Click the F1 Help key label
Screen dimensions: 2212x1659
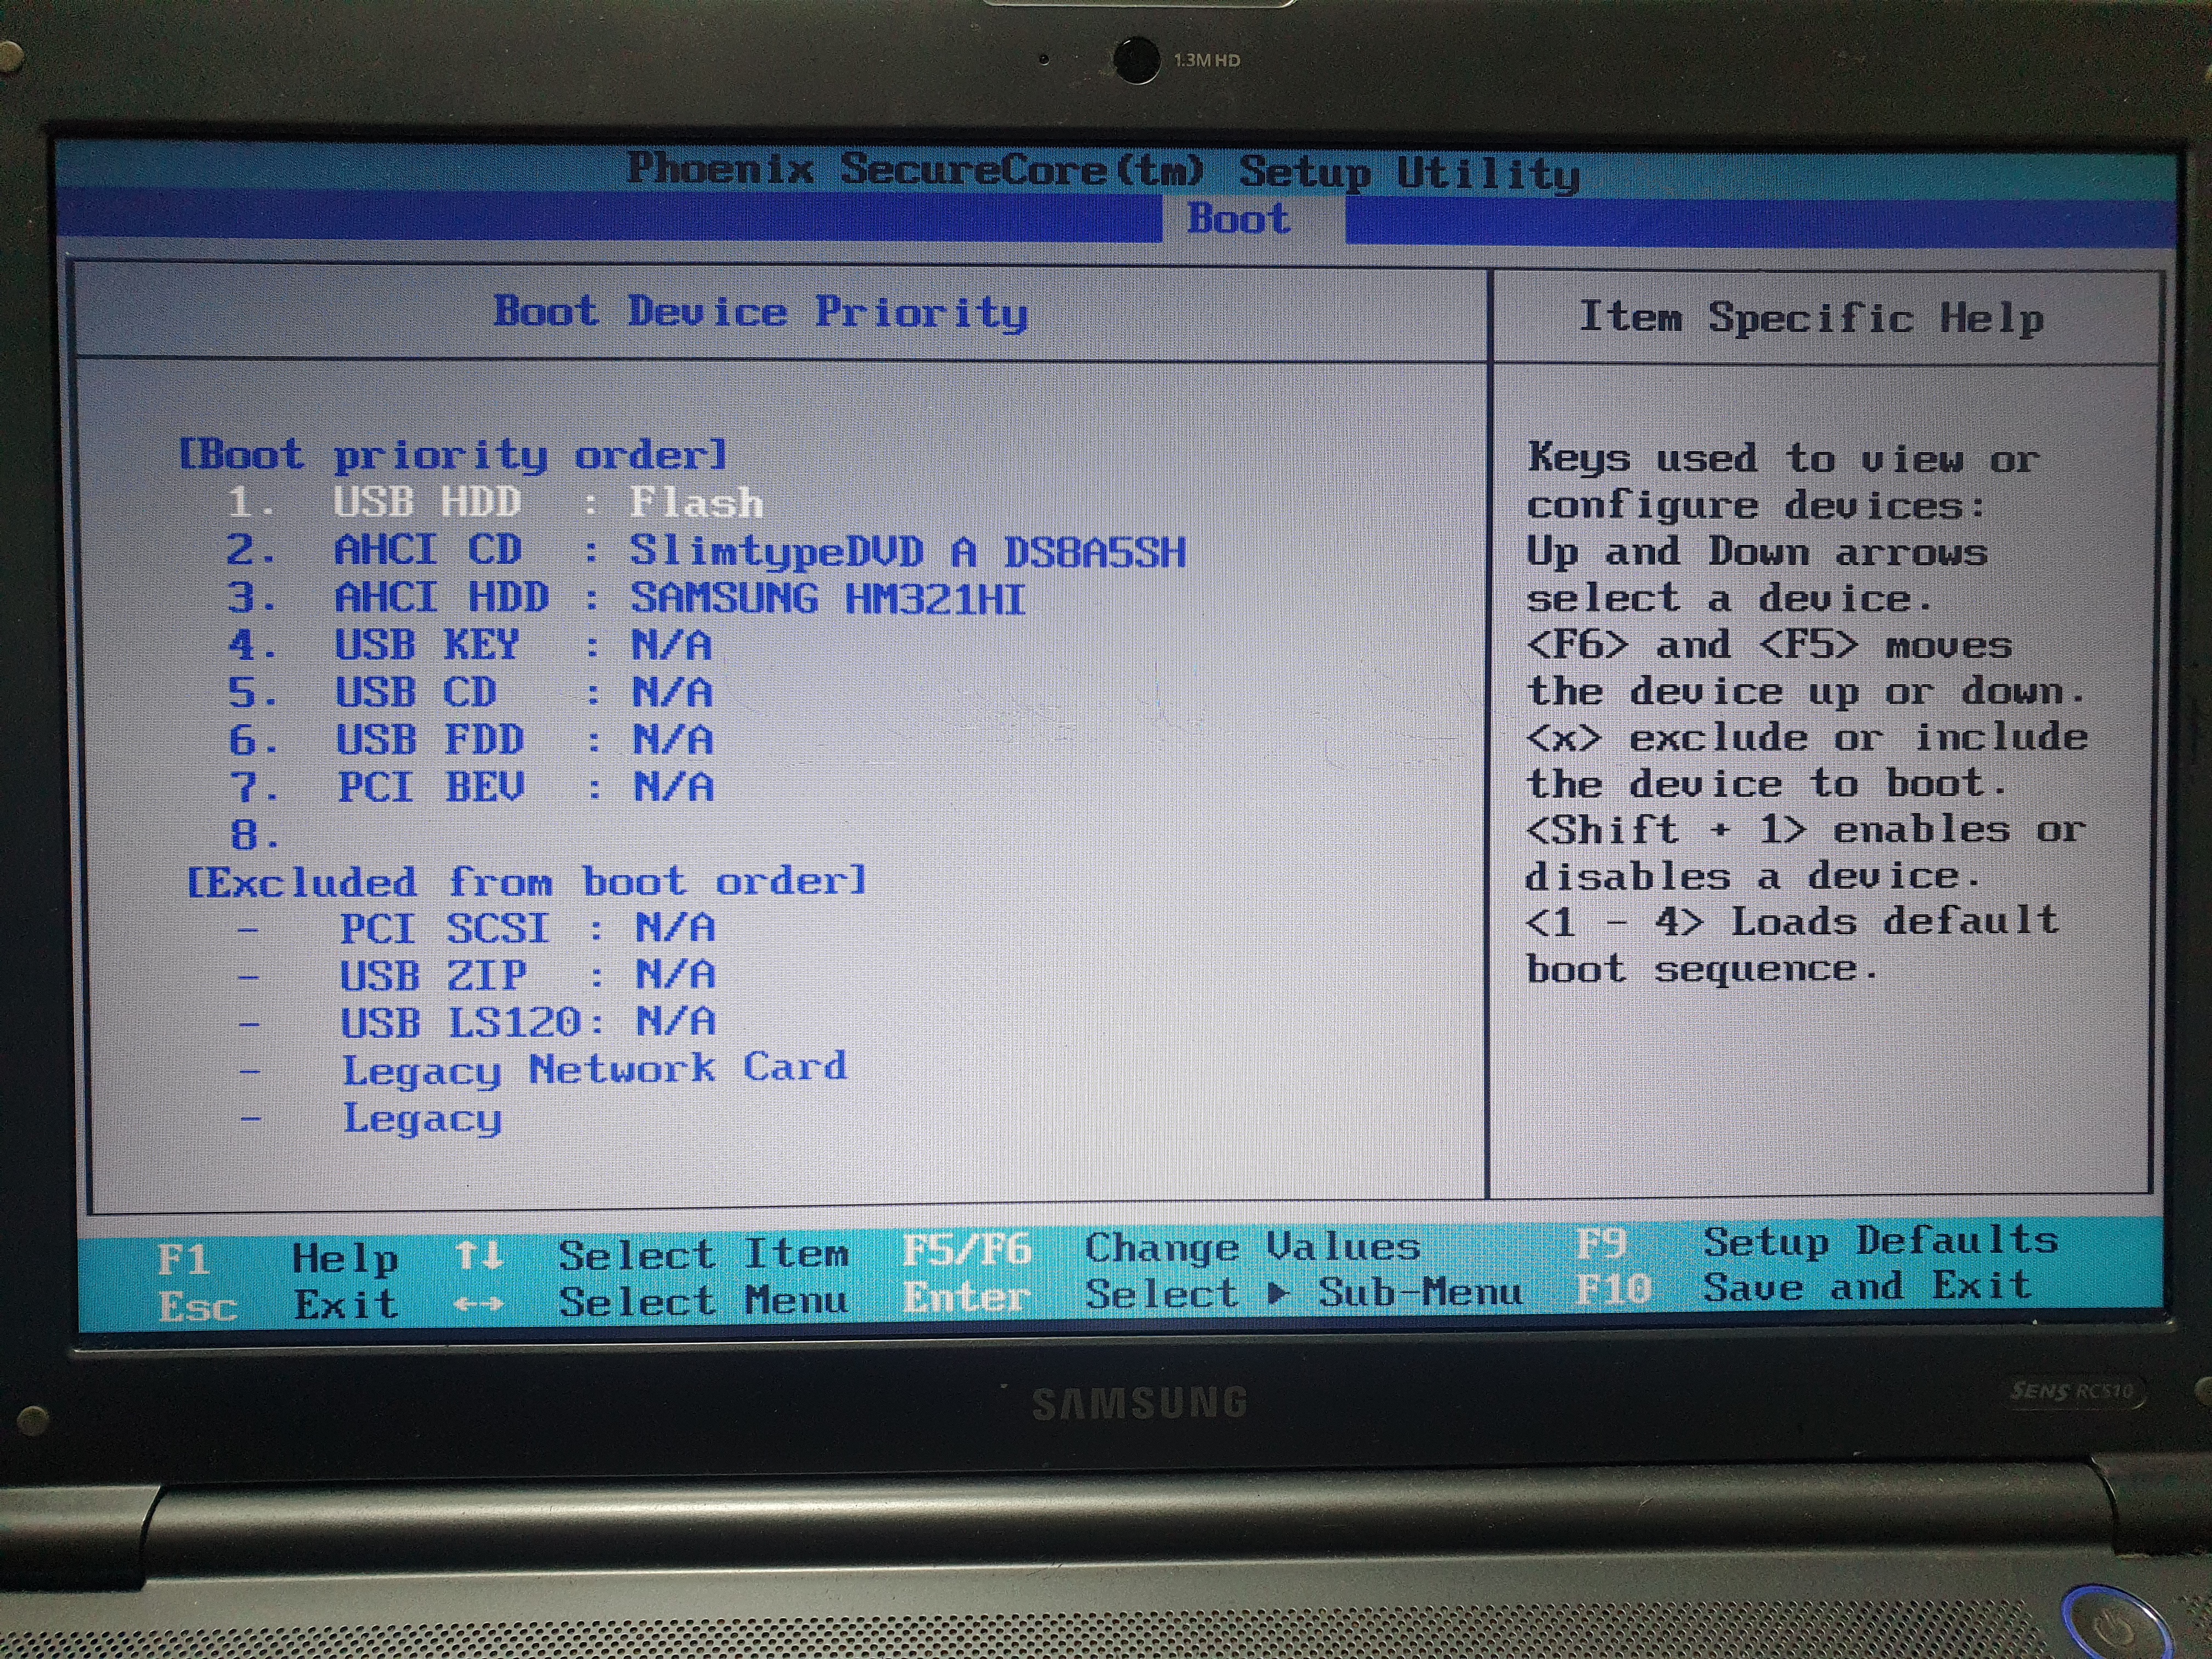pyautogui.click(x=184, y=1259)
